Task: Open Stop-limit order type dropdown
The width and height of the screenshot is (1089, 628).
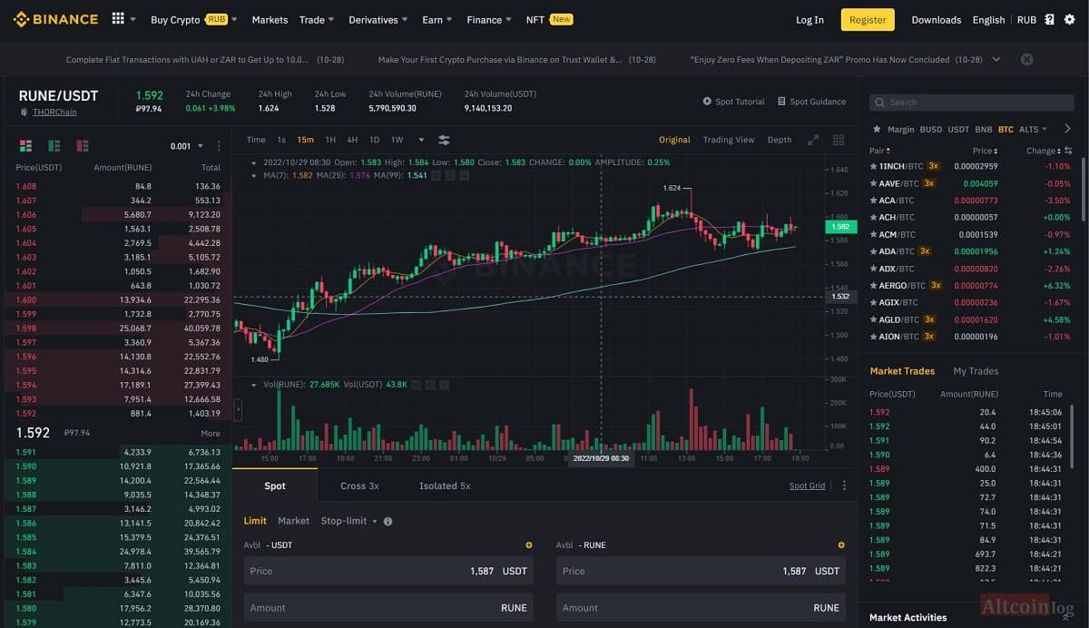Action: coord(348,521)
